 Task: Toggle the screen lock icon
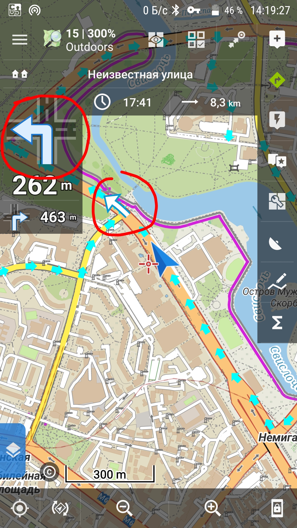(x=277, y=508)
